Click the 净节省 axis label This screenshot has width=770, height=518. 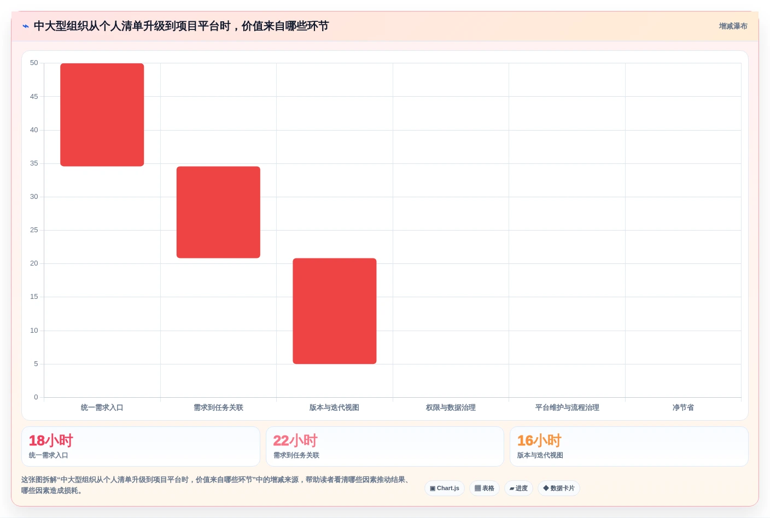pos(683,408)
